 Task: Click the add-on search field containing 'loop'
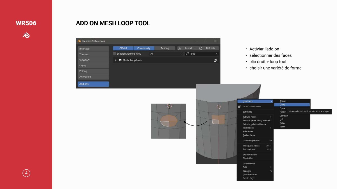201,54
